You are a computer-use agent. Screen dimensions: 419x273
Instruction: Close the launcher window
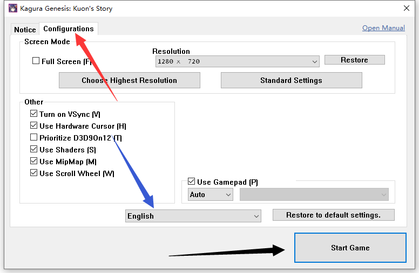[406, 9]
